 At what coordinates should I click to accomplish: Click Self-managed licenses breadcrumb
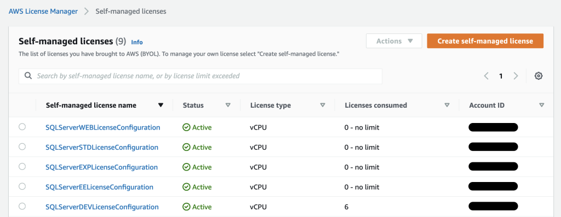(x=131, y=11)
